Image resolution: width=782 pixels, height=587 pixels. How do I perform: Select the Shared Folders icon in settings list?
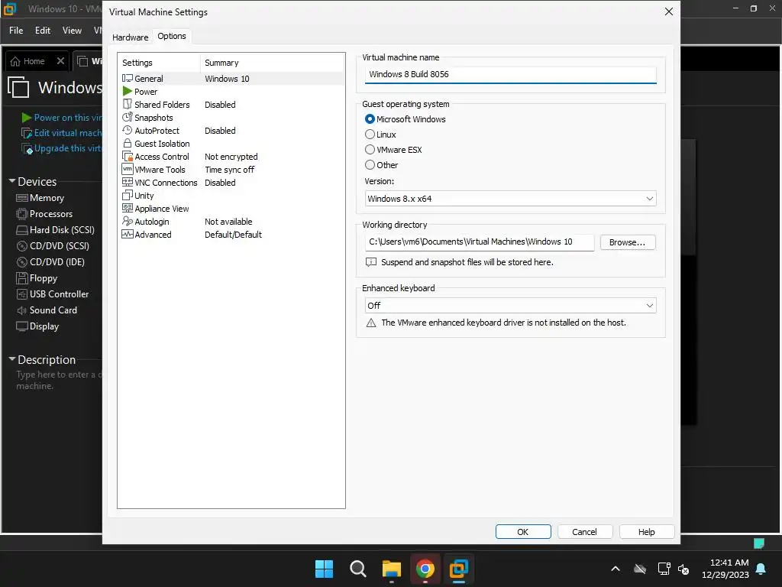click(x=128, y=104)
